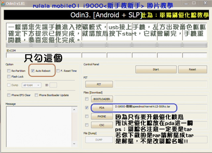Click the DUMP button
This screenshot has width=212, height=153.
pyautogui.click(x=99, y=140)
